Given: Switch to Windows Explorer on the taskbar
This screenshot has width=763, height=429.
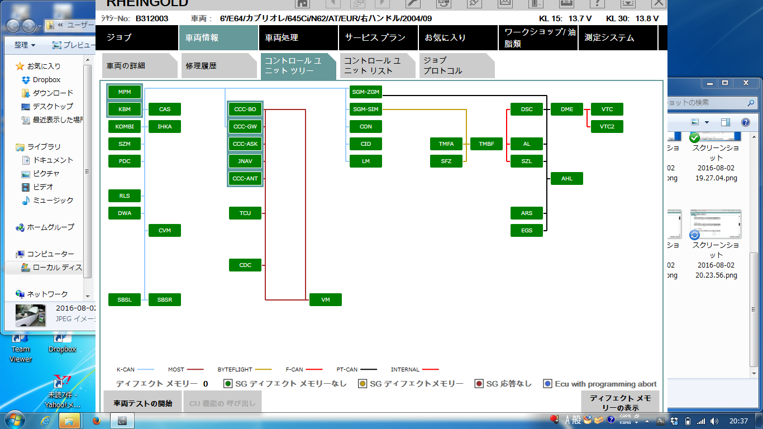Looking at the screenshot, I should point(70,420).
